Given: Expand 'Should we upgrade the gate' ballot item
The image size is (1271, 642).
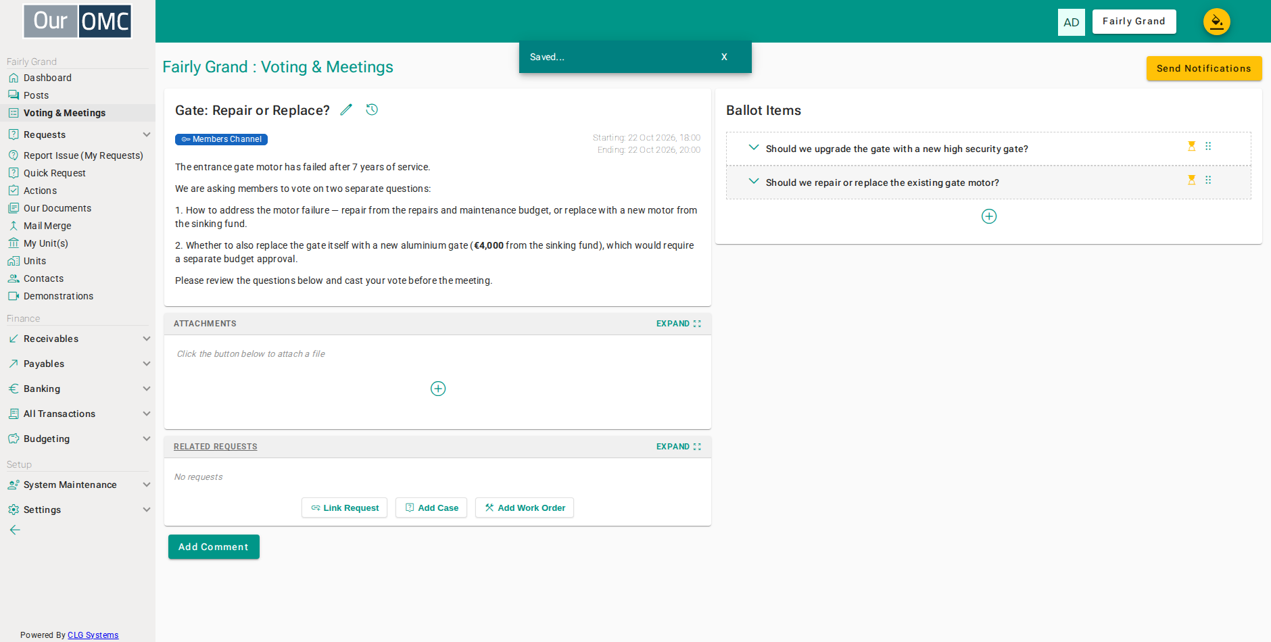Looking at the screenshot, I should tap(753, 148).
